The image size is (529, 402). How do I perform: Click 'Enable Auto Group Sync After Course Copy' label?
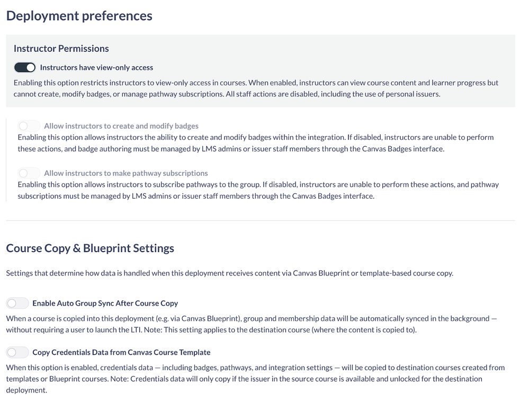click(x=105, y=303)
